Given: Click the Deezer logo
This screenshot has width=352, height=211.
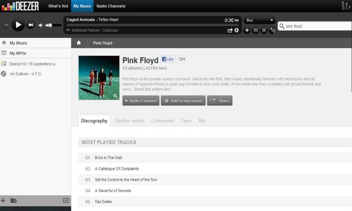Looking at the screenshot, I should (20, 6).
